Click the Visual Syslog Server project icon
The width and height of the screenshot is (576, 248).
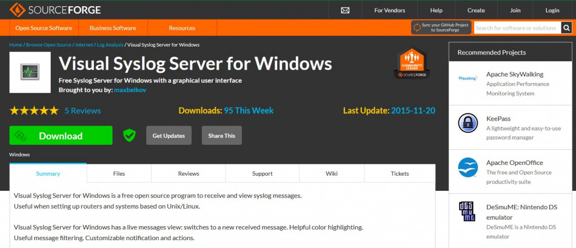(x=30, y=72)
